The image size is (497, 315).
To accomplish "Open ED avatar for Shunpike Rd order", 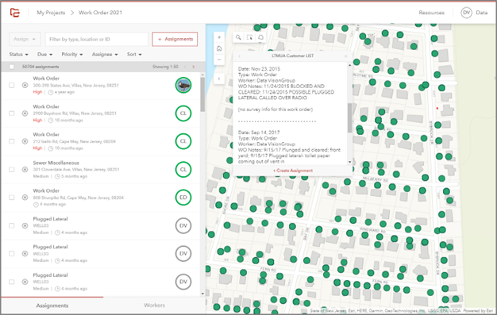I will tap(183, 198).
